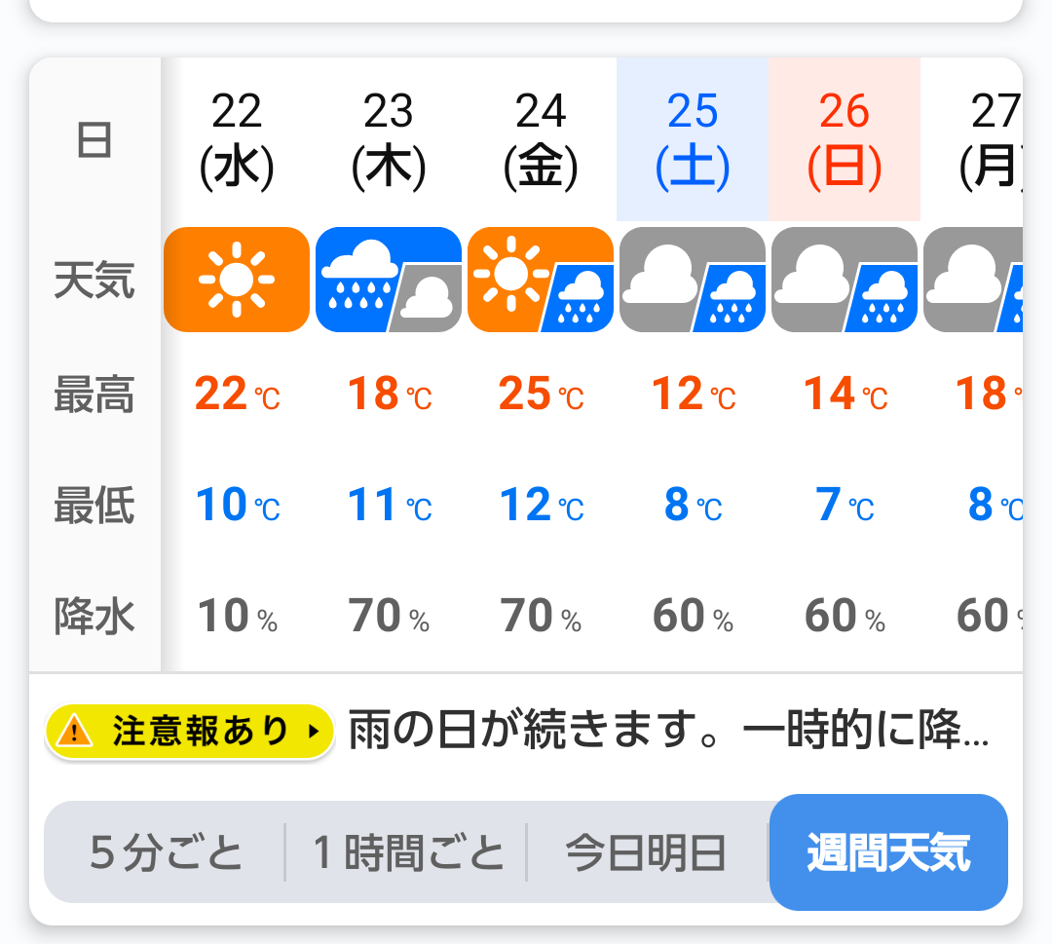1052x944 pixels.
Task: Click the rain-then-cloudy icon for Thursday the 23rd
Action: click(389, 279)
